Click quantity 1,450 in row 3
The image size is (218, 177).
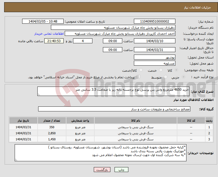(52, 139)
